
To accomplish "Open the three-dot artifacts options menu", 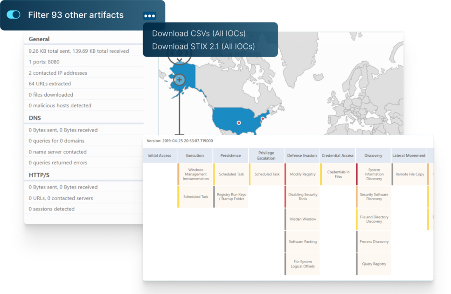I will click(149, 15).
